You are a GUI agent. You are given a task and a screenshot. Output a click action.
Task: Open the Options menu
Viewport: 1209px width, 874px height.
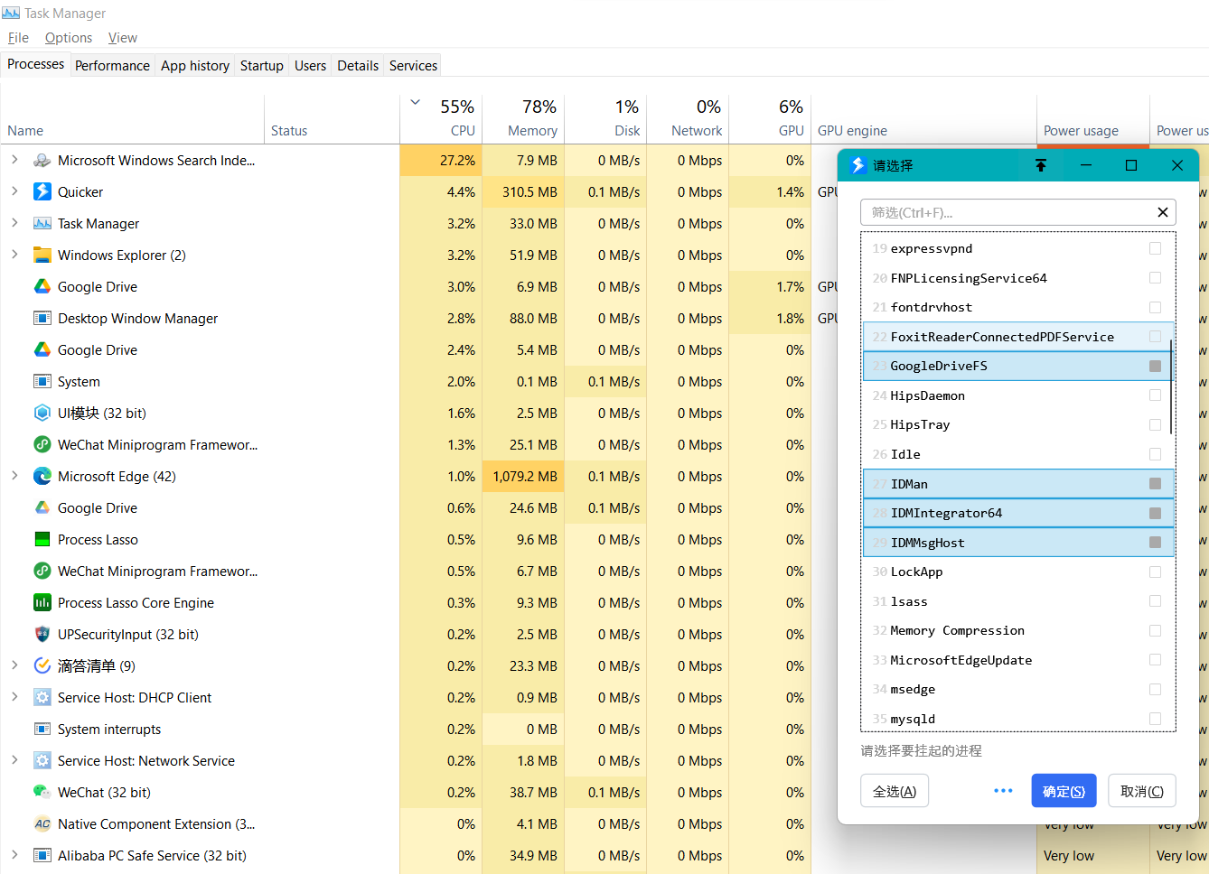click(69, 38)
